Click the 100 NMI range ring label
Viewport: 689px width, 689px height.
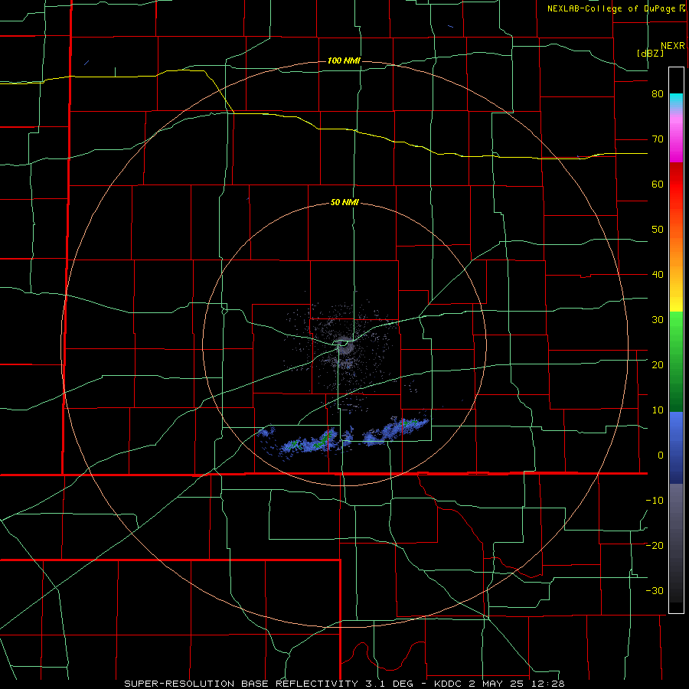(344, 60)
